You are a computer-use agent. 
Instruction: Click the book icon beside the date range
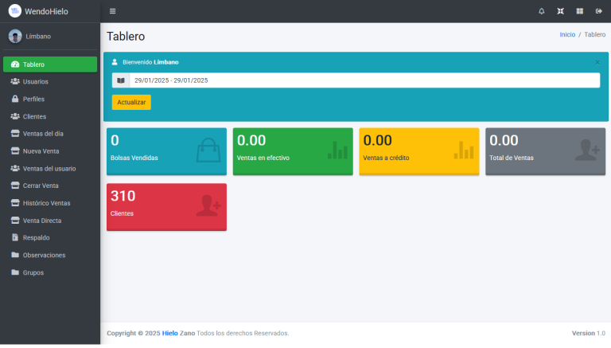click(120, 80)
